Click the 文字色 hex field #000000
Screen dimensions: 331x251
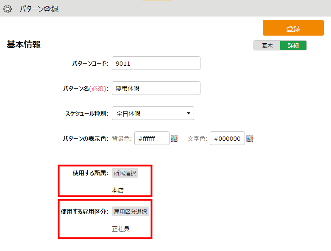(227, 139)
